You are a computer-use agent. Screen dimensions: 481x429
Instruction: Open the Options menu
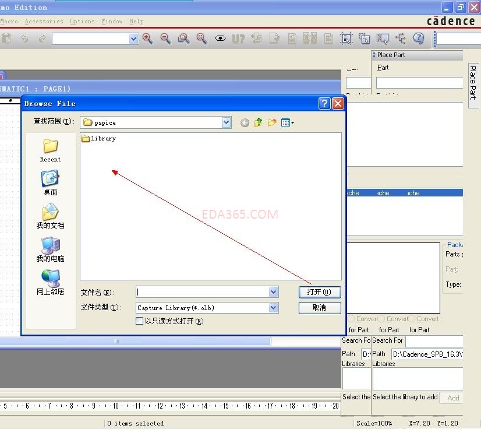coord(82,21)
